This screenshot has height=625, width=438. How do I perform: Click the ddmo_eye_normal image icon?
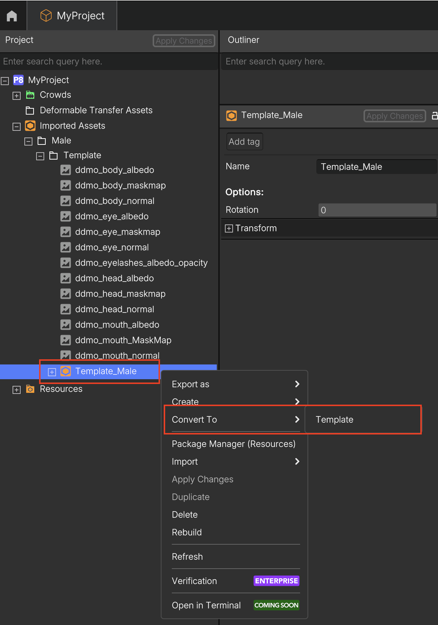click(x=66, y=247)
